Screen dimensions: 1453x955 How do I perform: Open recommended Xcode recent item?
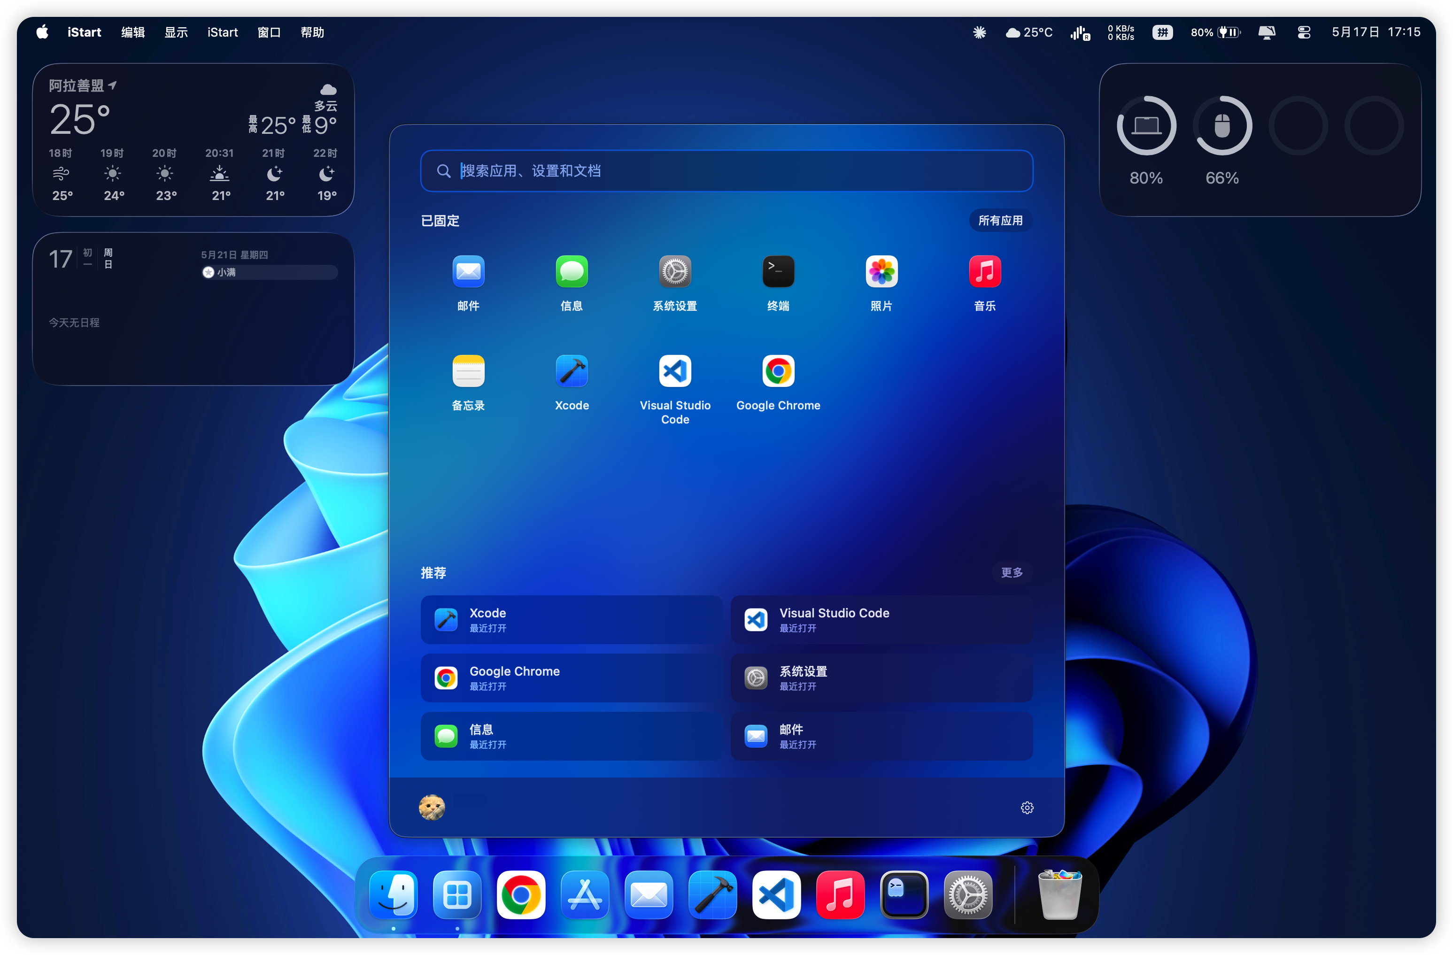(572, 620)
